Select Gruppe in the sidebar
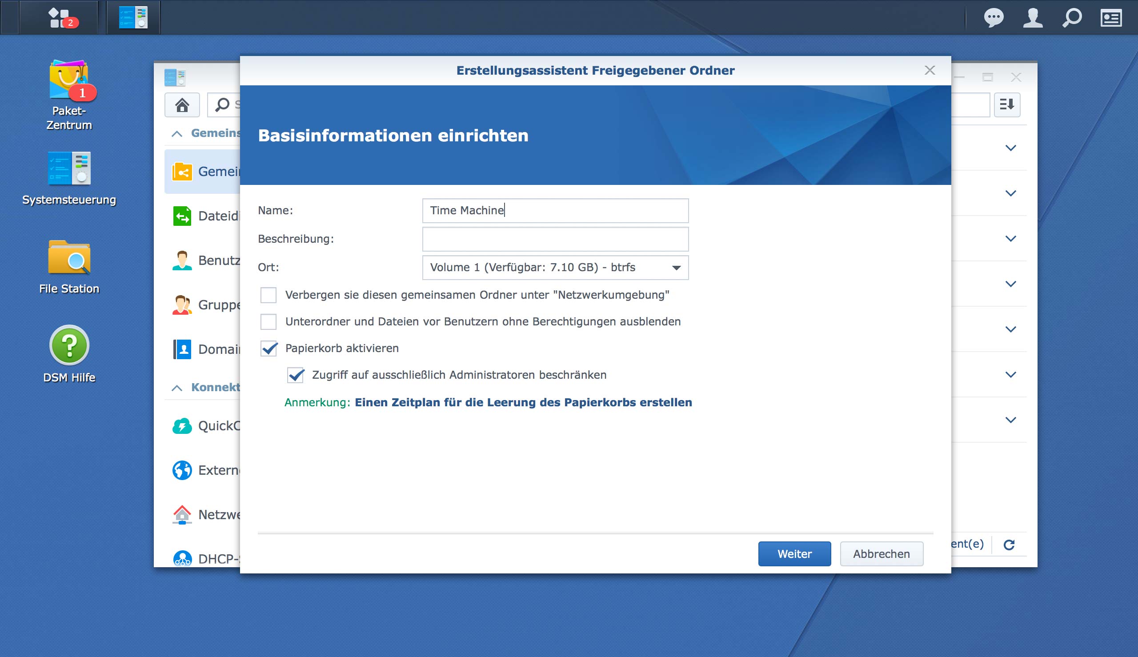Viewport: 1138px width, 657px height. pyautogui.click(x=202, y=304)
